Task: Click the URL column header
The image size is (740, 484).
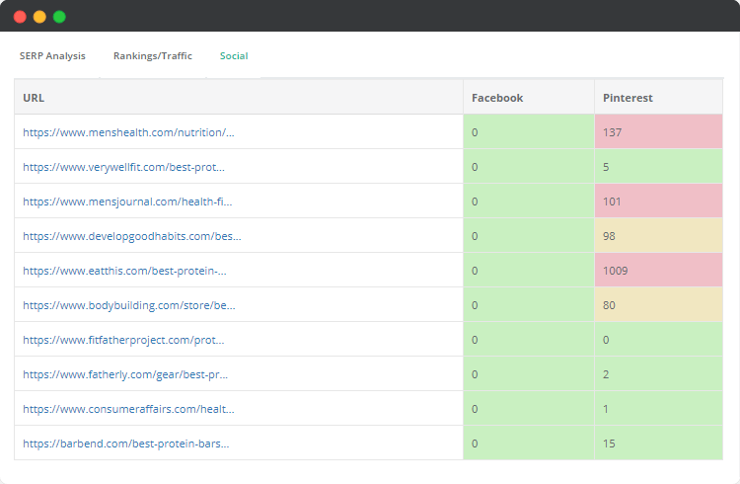Action: (239, 98)
